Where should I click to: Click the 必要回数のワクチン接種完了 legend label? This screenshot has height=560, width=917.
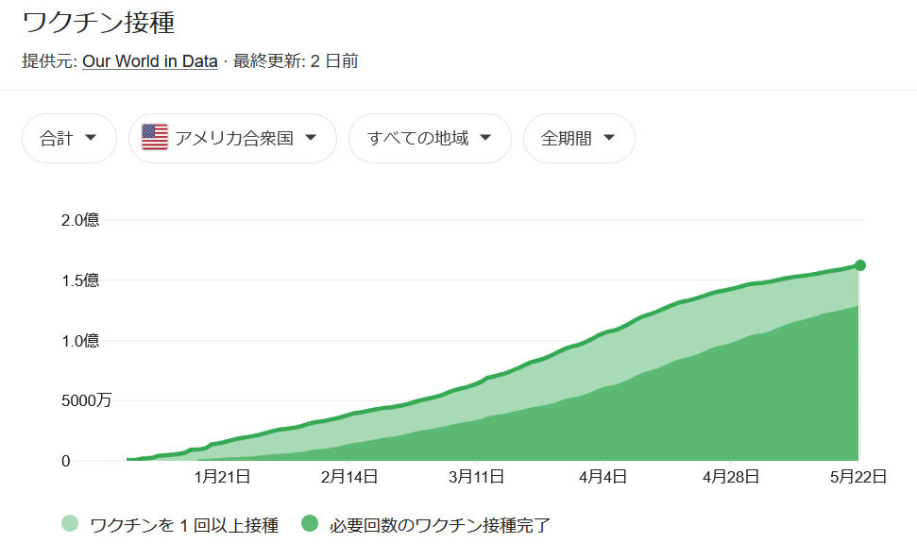click(x=440, y=525)
